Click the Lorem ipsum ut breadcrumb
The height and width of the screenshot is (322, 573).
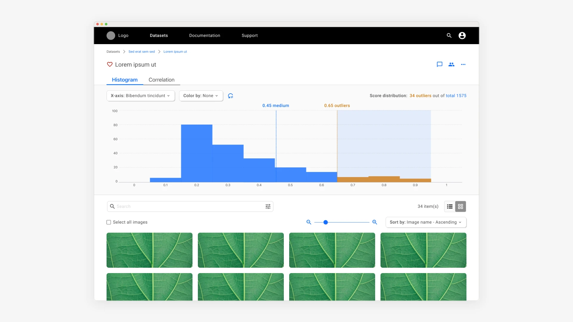click(175, 52)
